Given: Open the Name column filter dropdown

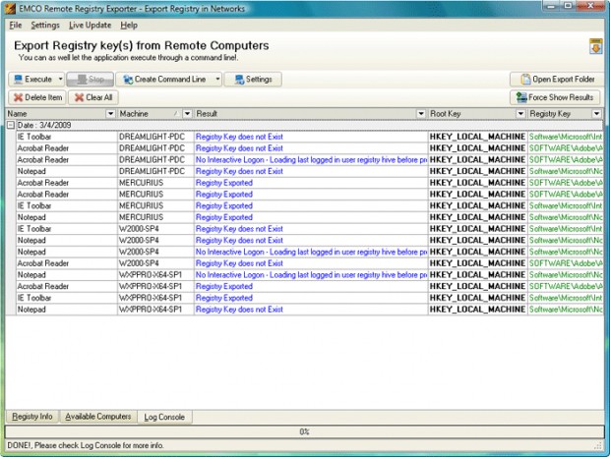Looking at the screenshot, I should [110, 113].
